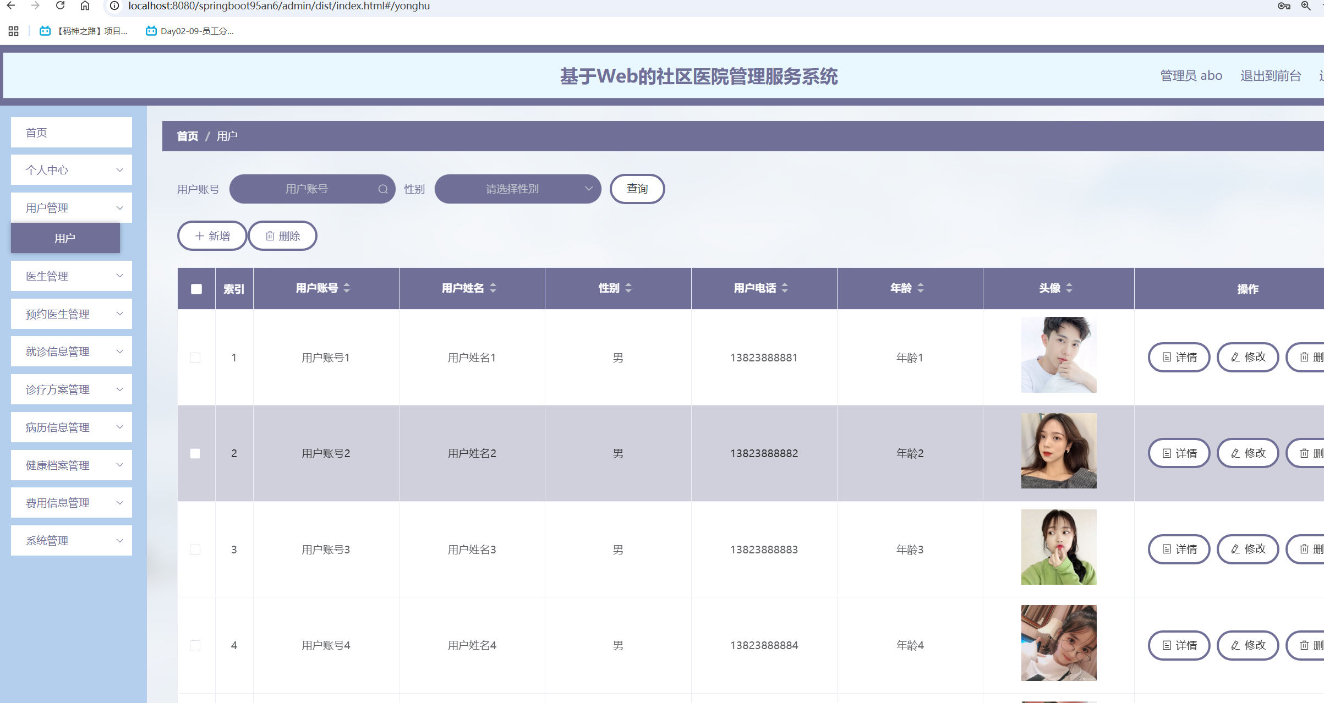Click the zoom magnifier icon in address bar

(1306, 6)
